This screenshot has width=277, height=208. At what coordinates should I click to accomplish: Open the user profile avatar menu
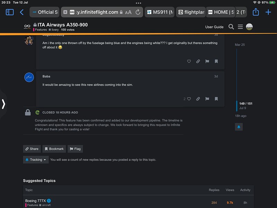tap(249, 27)
